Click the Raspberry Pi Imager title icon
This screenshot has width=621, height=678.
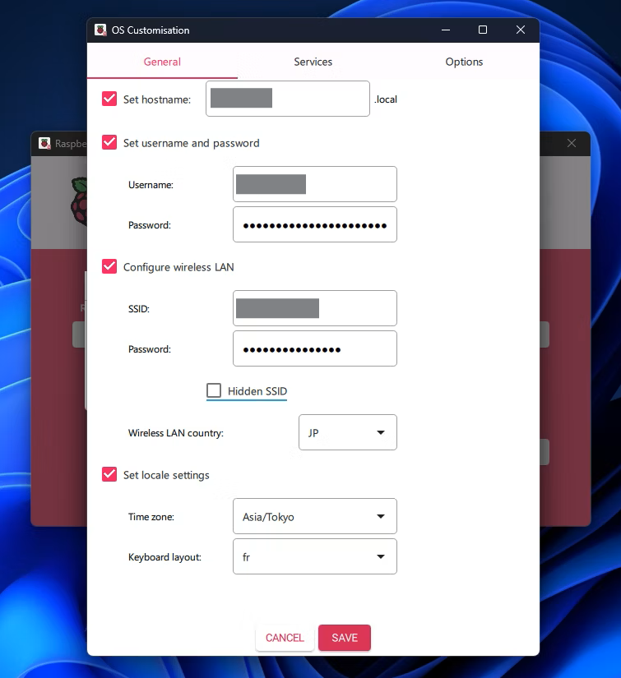click(x=44, y=143)
